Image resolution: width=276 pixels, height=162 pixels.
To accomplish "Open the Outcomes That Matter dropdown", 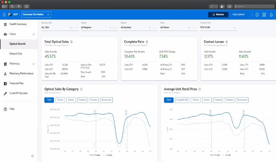I will point(36,14).
